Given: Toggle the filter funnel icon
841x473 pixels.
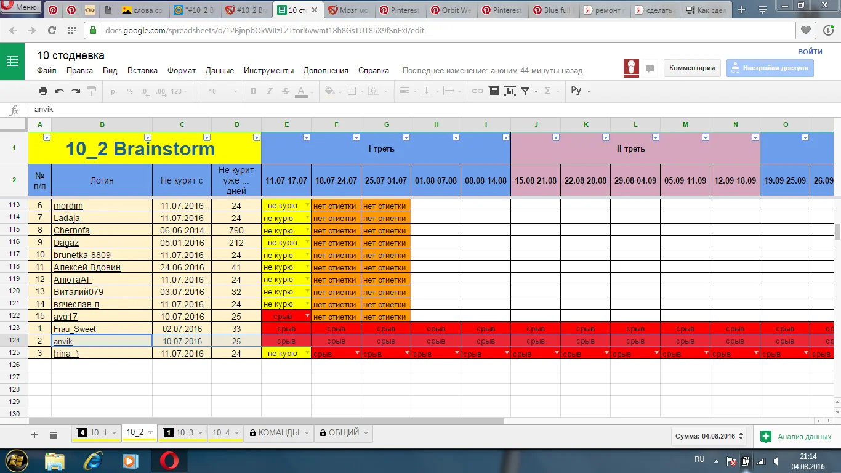Looking at the screenshot, I should tap(525, 91).
